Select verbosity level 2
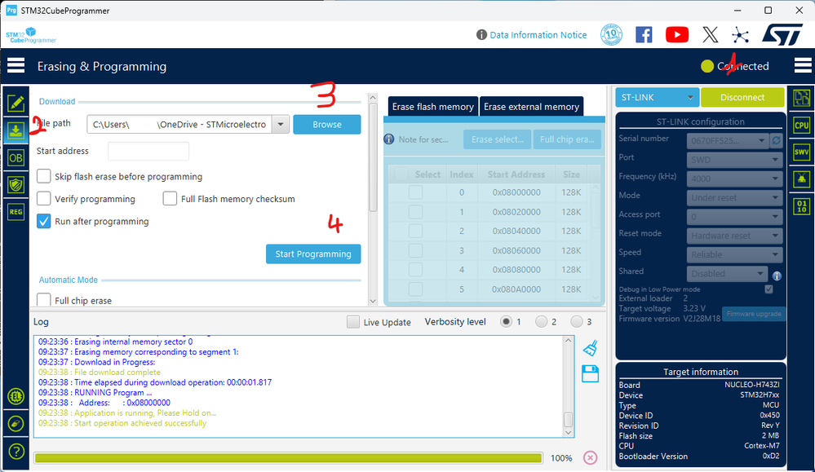The height and width of the screenshot is (472, 815). coord(541,322)
